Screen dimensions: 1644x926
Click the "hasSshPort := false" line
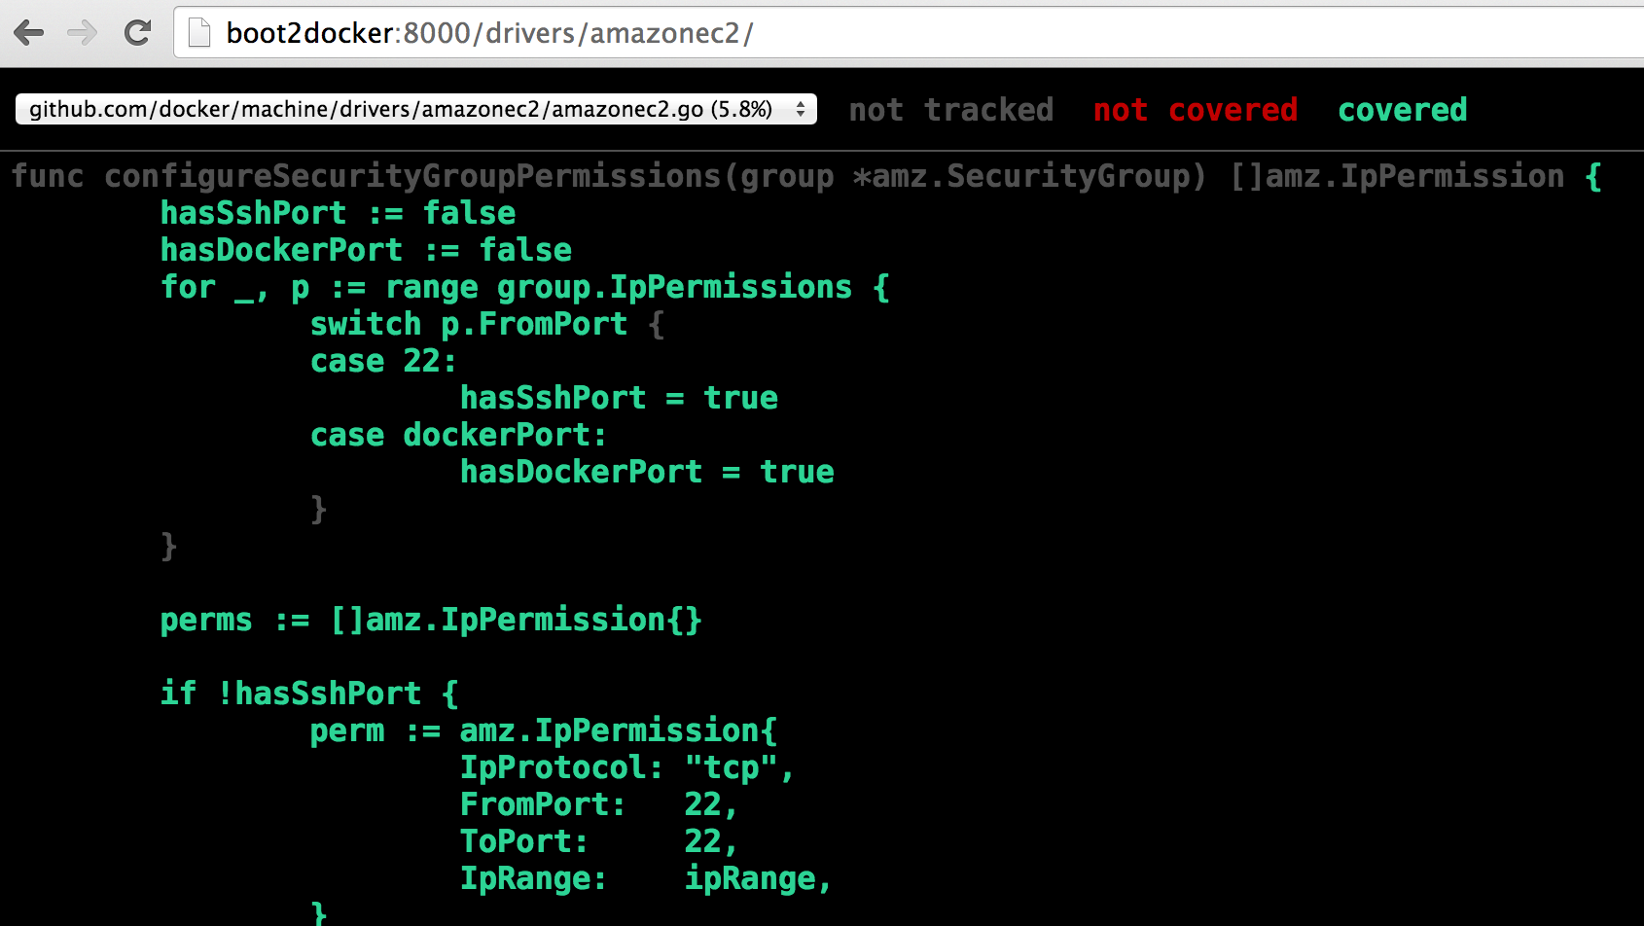pyautogui.click(x=338, y=213)
